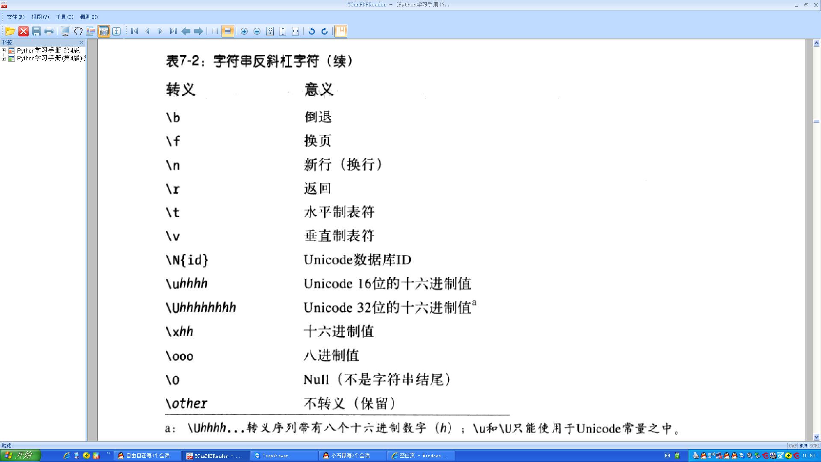Open document properties info icon
This screenshot has height=462, width=821.
click(x=116, y=31)
